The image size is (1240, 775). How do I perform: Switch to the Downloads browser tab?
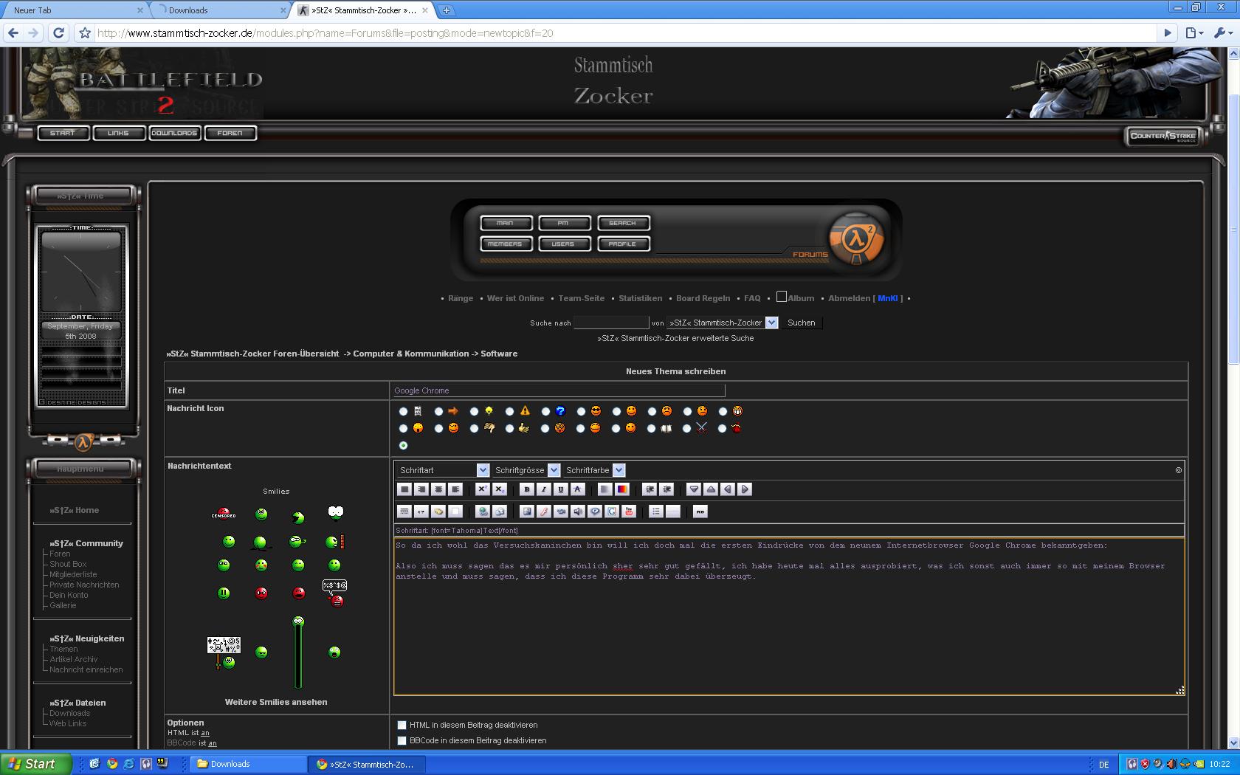point(219,10)
